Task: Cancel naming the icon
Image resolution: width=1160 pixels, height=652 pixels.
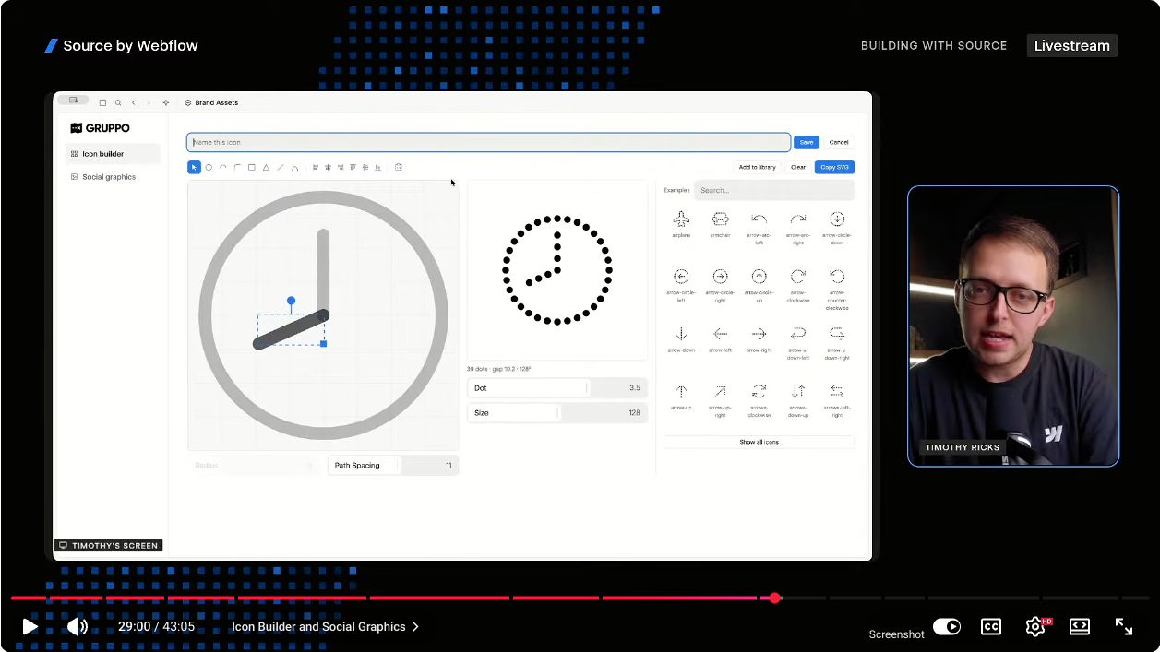Action: [x=839, y=142]
